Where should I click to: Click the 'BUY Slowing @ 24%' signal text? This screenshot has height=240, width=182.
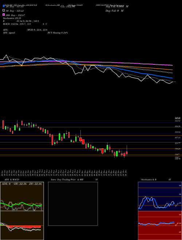tap(58, 33)
